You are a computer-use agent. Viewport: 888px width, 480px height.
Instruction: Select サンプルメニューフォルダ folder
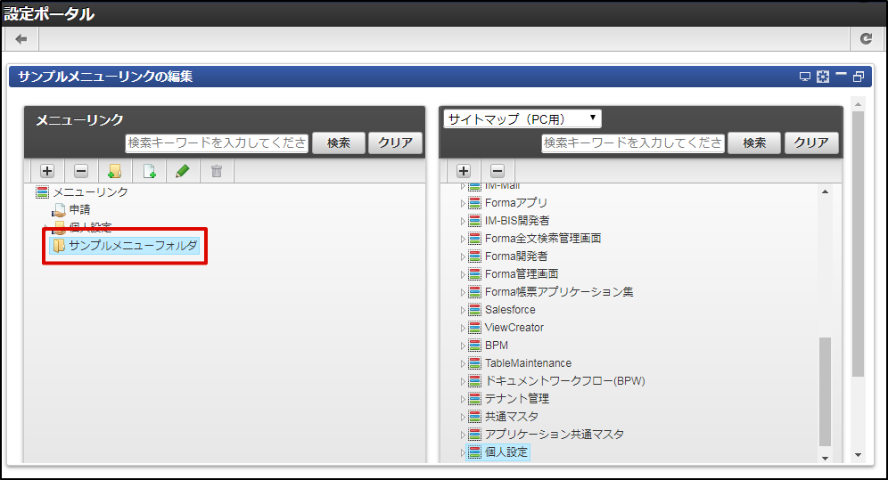pos(125,246)
